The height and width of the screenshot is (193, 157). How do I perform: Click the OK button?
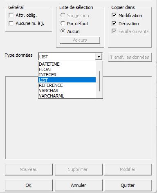point(29,185)
